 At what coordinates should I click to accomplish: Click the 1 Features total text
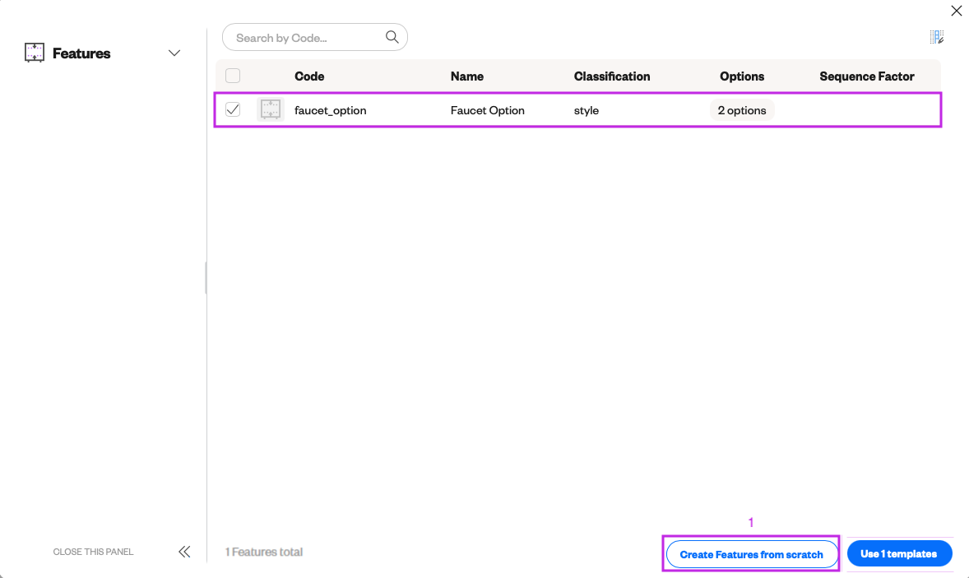[264, 552]
